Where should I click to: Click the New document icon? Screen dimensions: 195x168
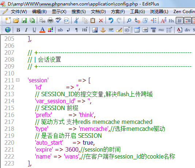pos(8,20)
